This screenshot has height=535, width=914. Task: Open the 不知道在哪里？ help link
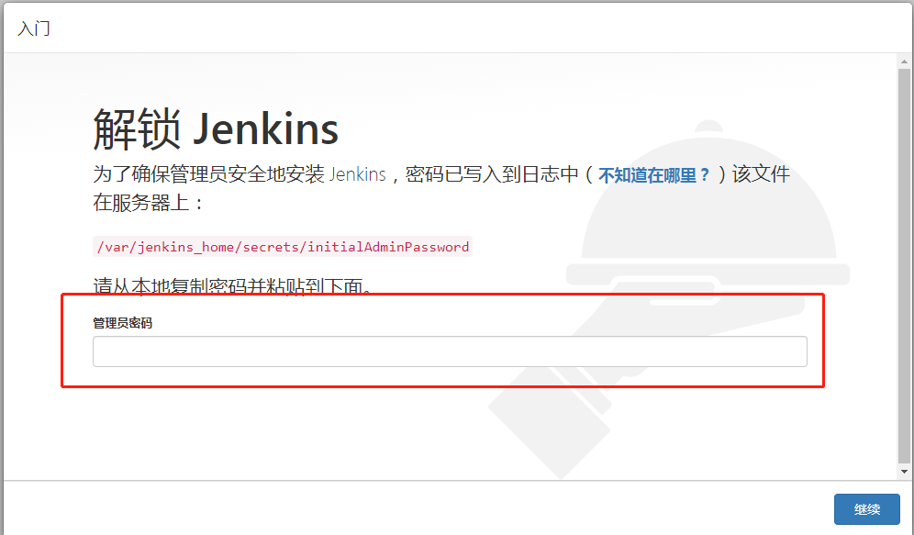pos(653,175)
